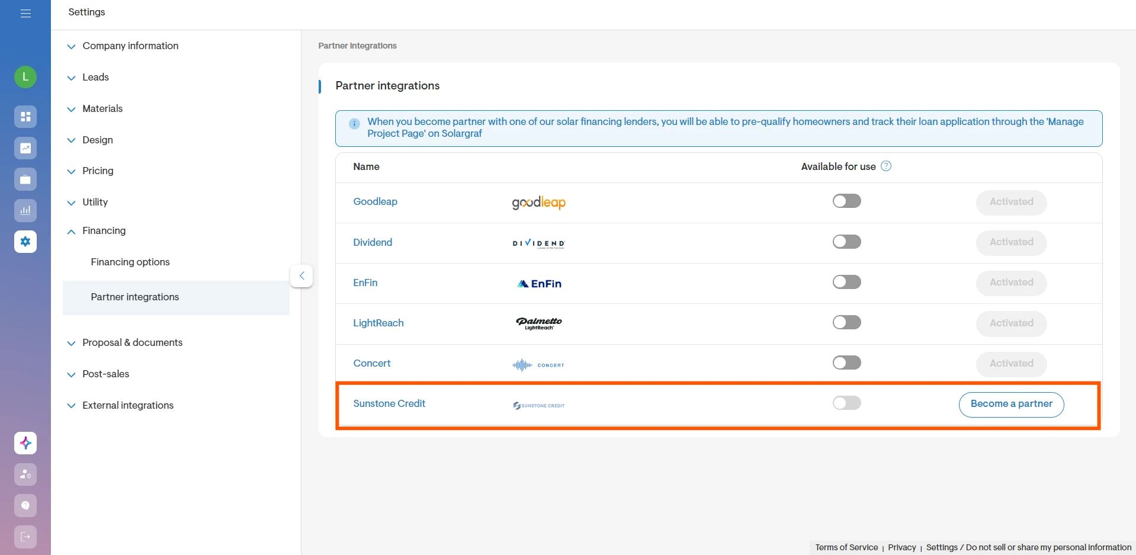The height and width of the screenshot is (555, 1136).
Task: Toggle the LightReach availability switch
Action: coord(847,322)
